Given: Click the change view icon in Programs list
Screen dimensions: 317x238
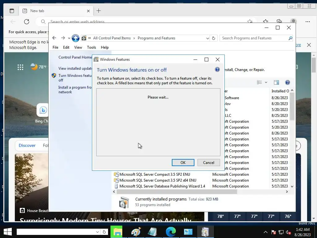Looking at the screenshot, I should click(x=259, y=82).
